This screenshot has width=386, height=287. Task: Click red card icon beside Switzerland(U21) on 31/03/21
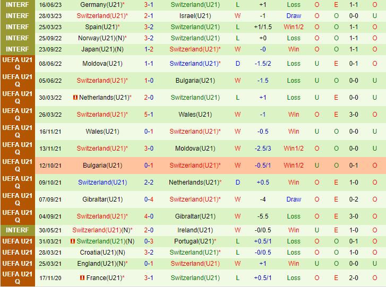pos(73,241)
